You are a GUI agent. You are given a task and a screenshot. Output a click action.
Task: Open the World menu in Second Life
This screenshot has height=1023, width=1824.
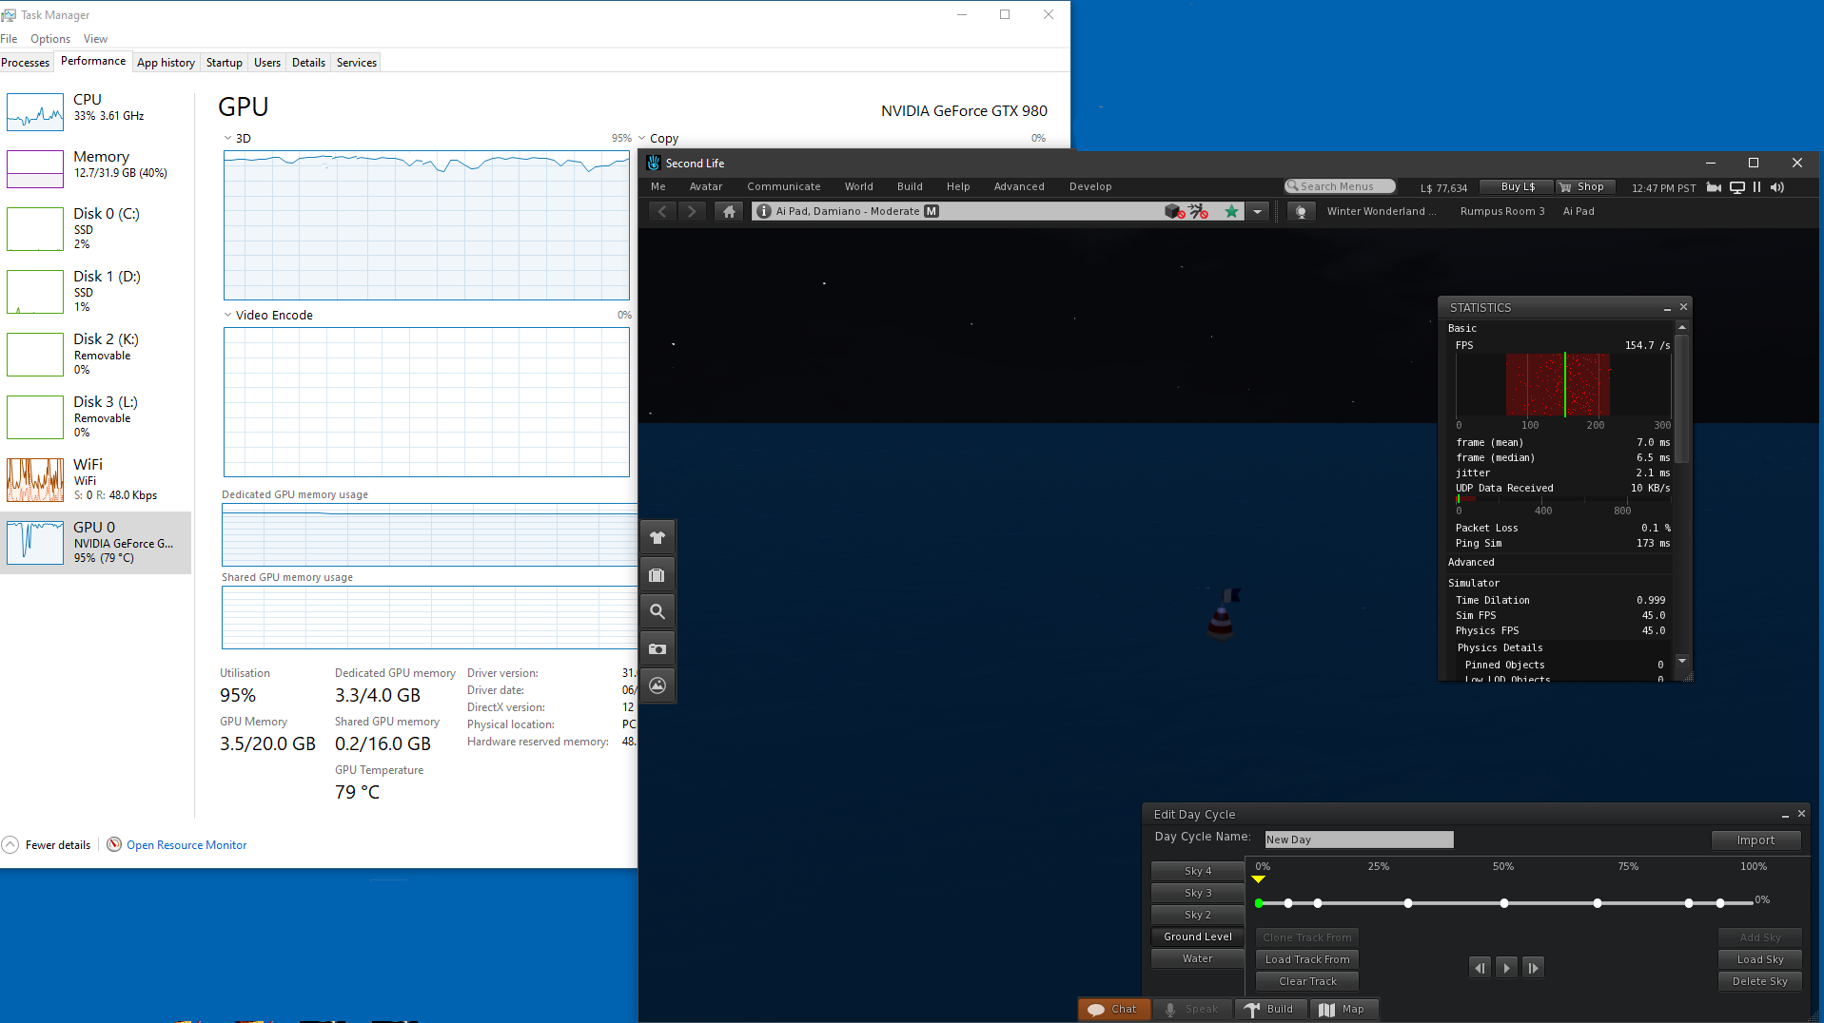click(x=858, y=186)
